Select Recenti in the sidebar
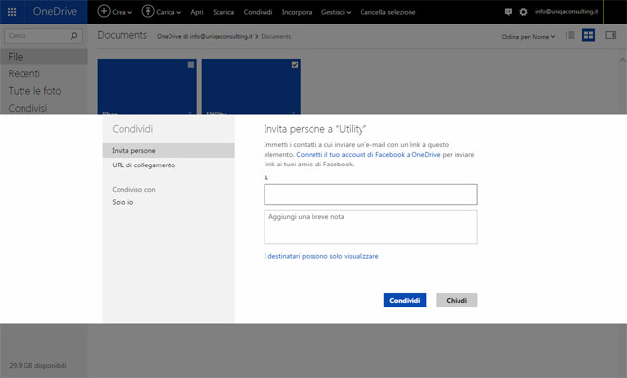The width and height of the screenshot is (627, 378). 24,73
